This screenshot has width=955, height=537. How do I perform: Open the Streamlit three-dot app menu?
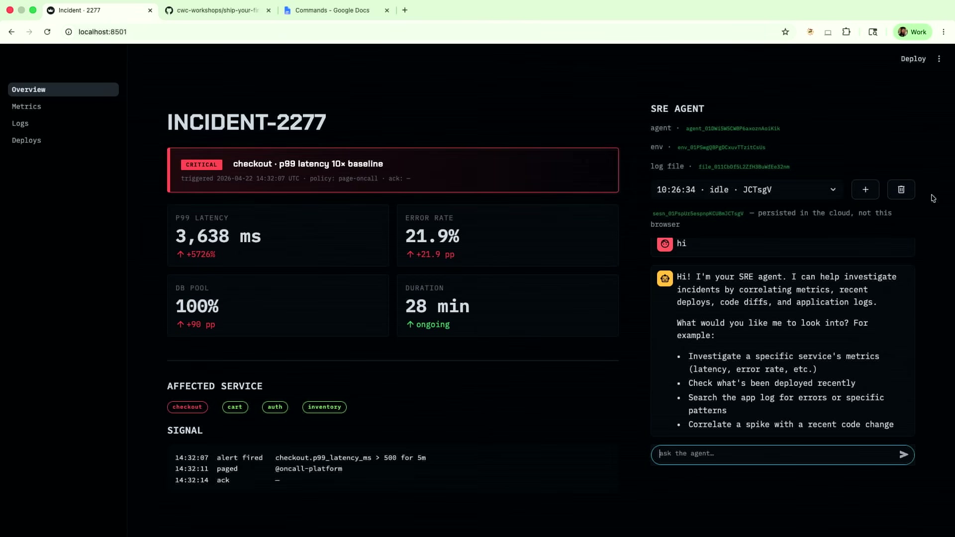939,59
